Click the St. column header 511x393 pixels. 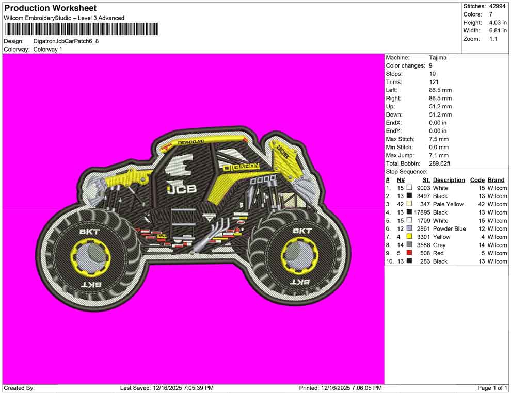[426, 179]
